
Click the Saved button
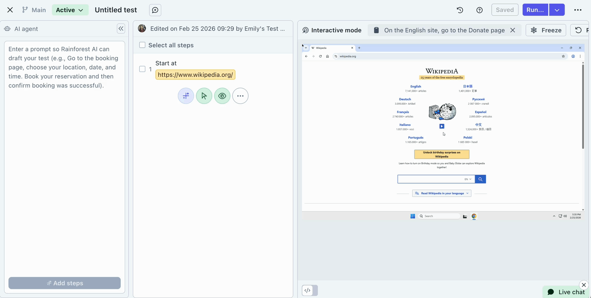click(x=505, y=10)
